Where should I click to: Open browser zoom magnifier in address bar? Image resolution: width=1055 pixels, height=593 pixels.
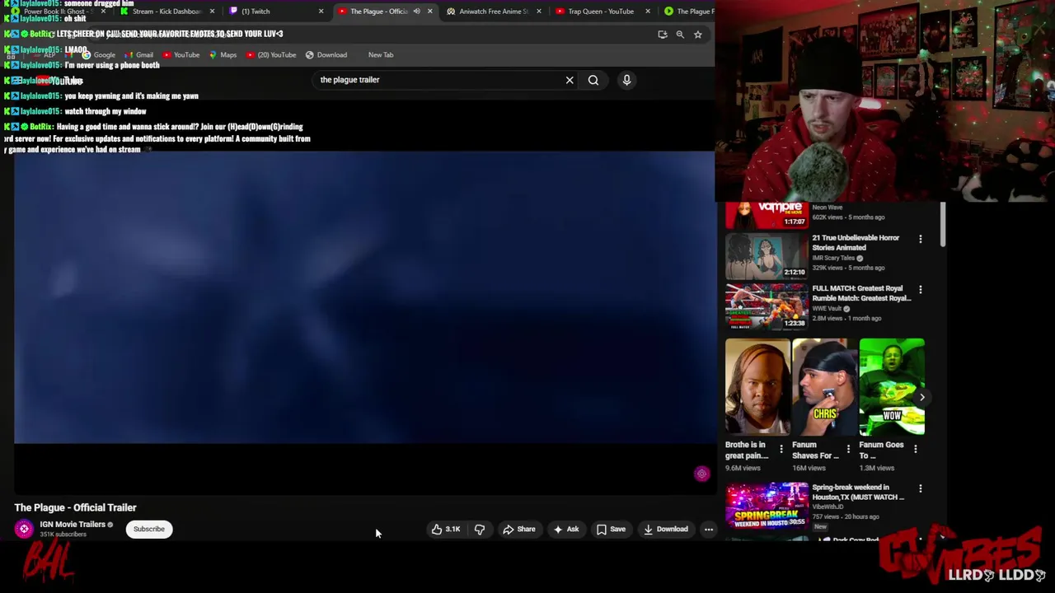[x=680, y=35]
